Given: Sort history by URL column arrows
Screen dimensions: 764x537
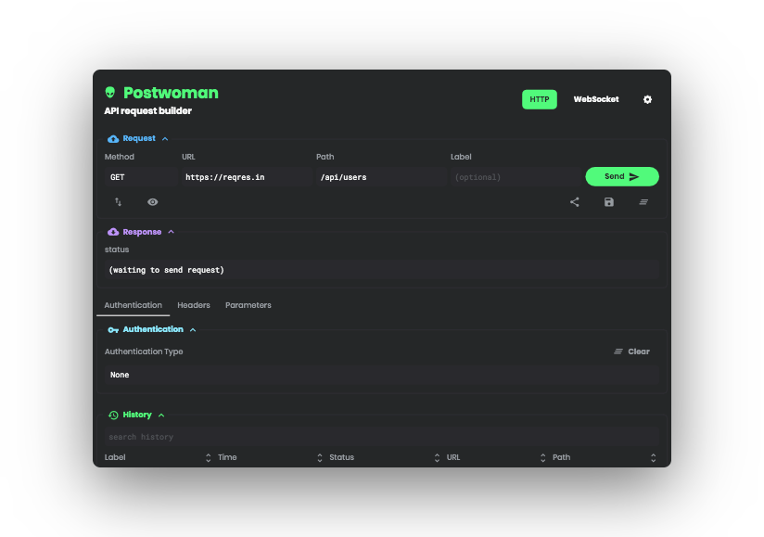Looking at the screenshot, I should point(542,457).
